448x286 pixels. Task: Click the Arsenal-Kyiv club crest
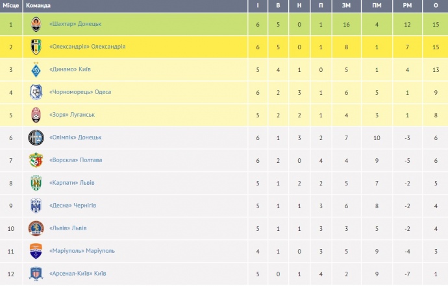[36, 274]
